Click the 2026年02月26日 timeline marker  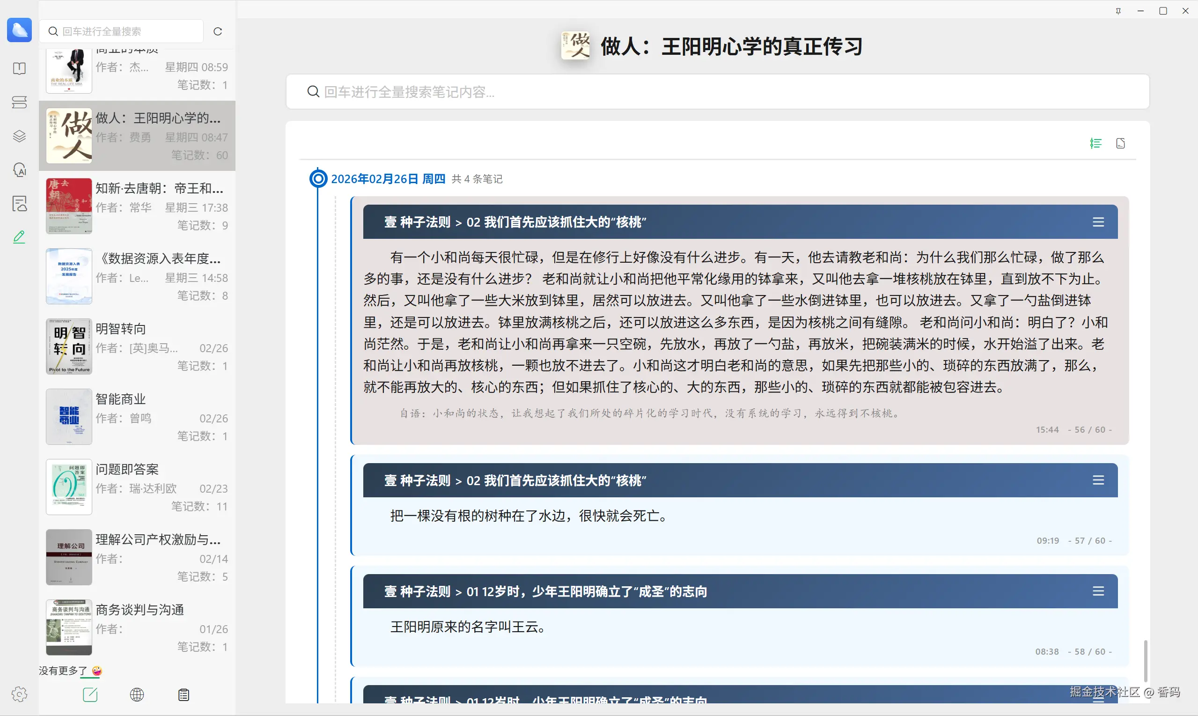[x=318, y=179]
